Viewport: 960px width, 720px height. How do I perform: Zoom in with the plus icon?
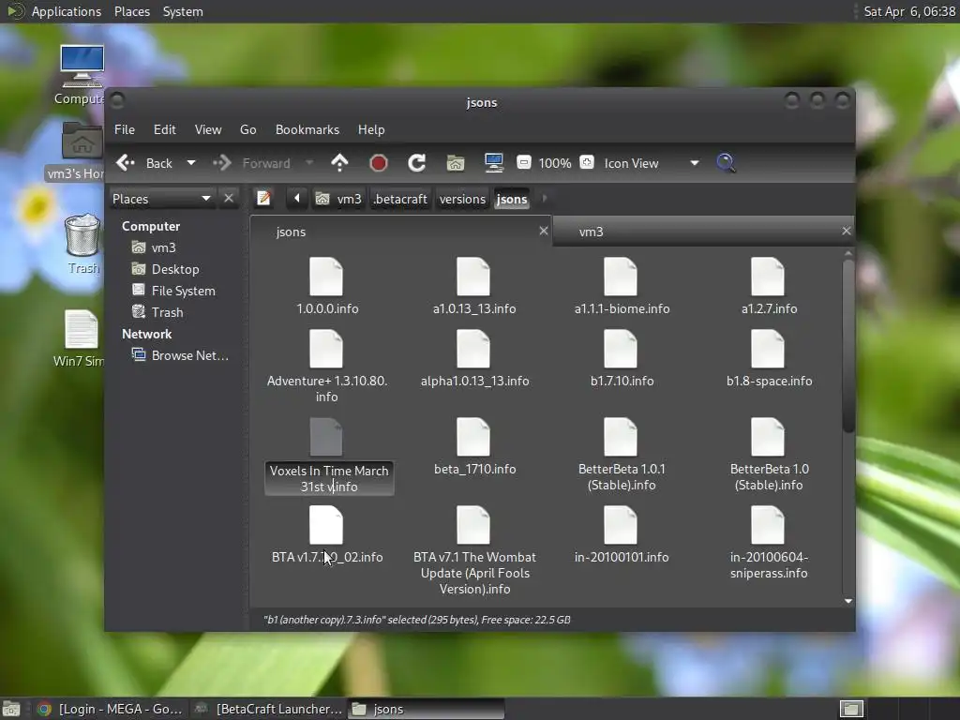[587, 163]
